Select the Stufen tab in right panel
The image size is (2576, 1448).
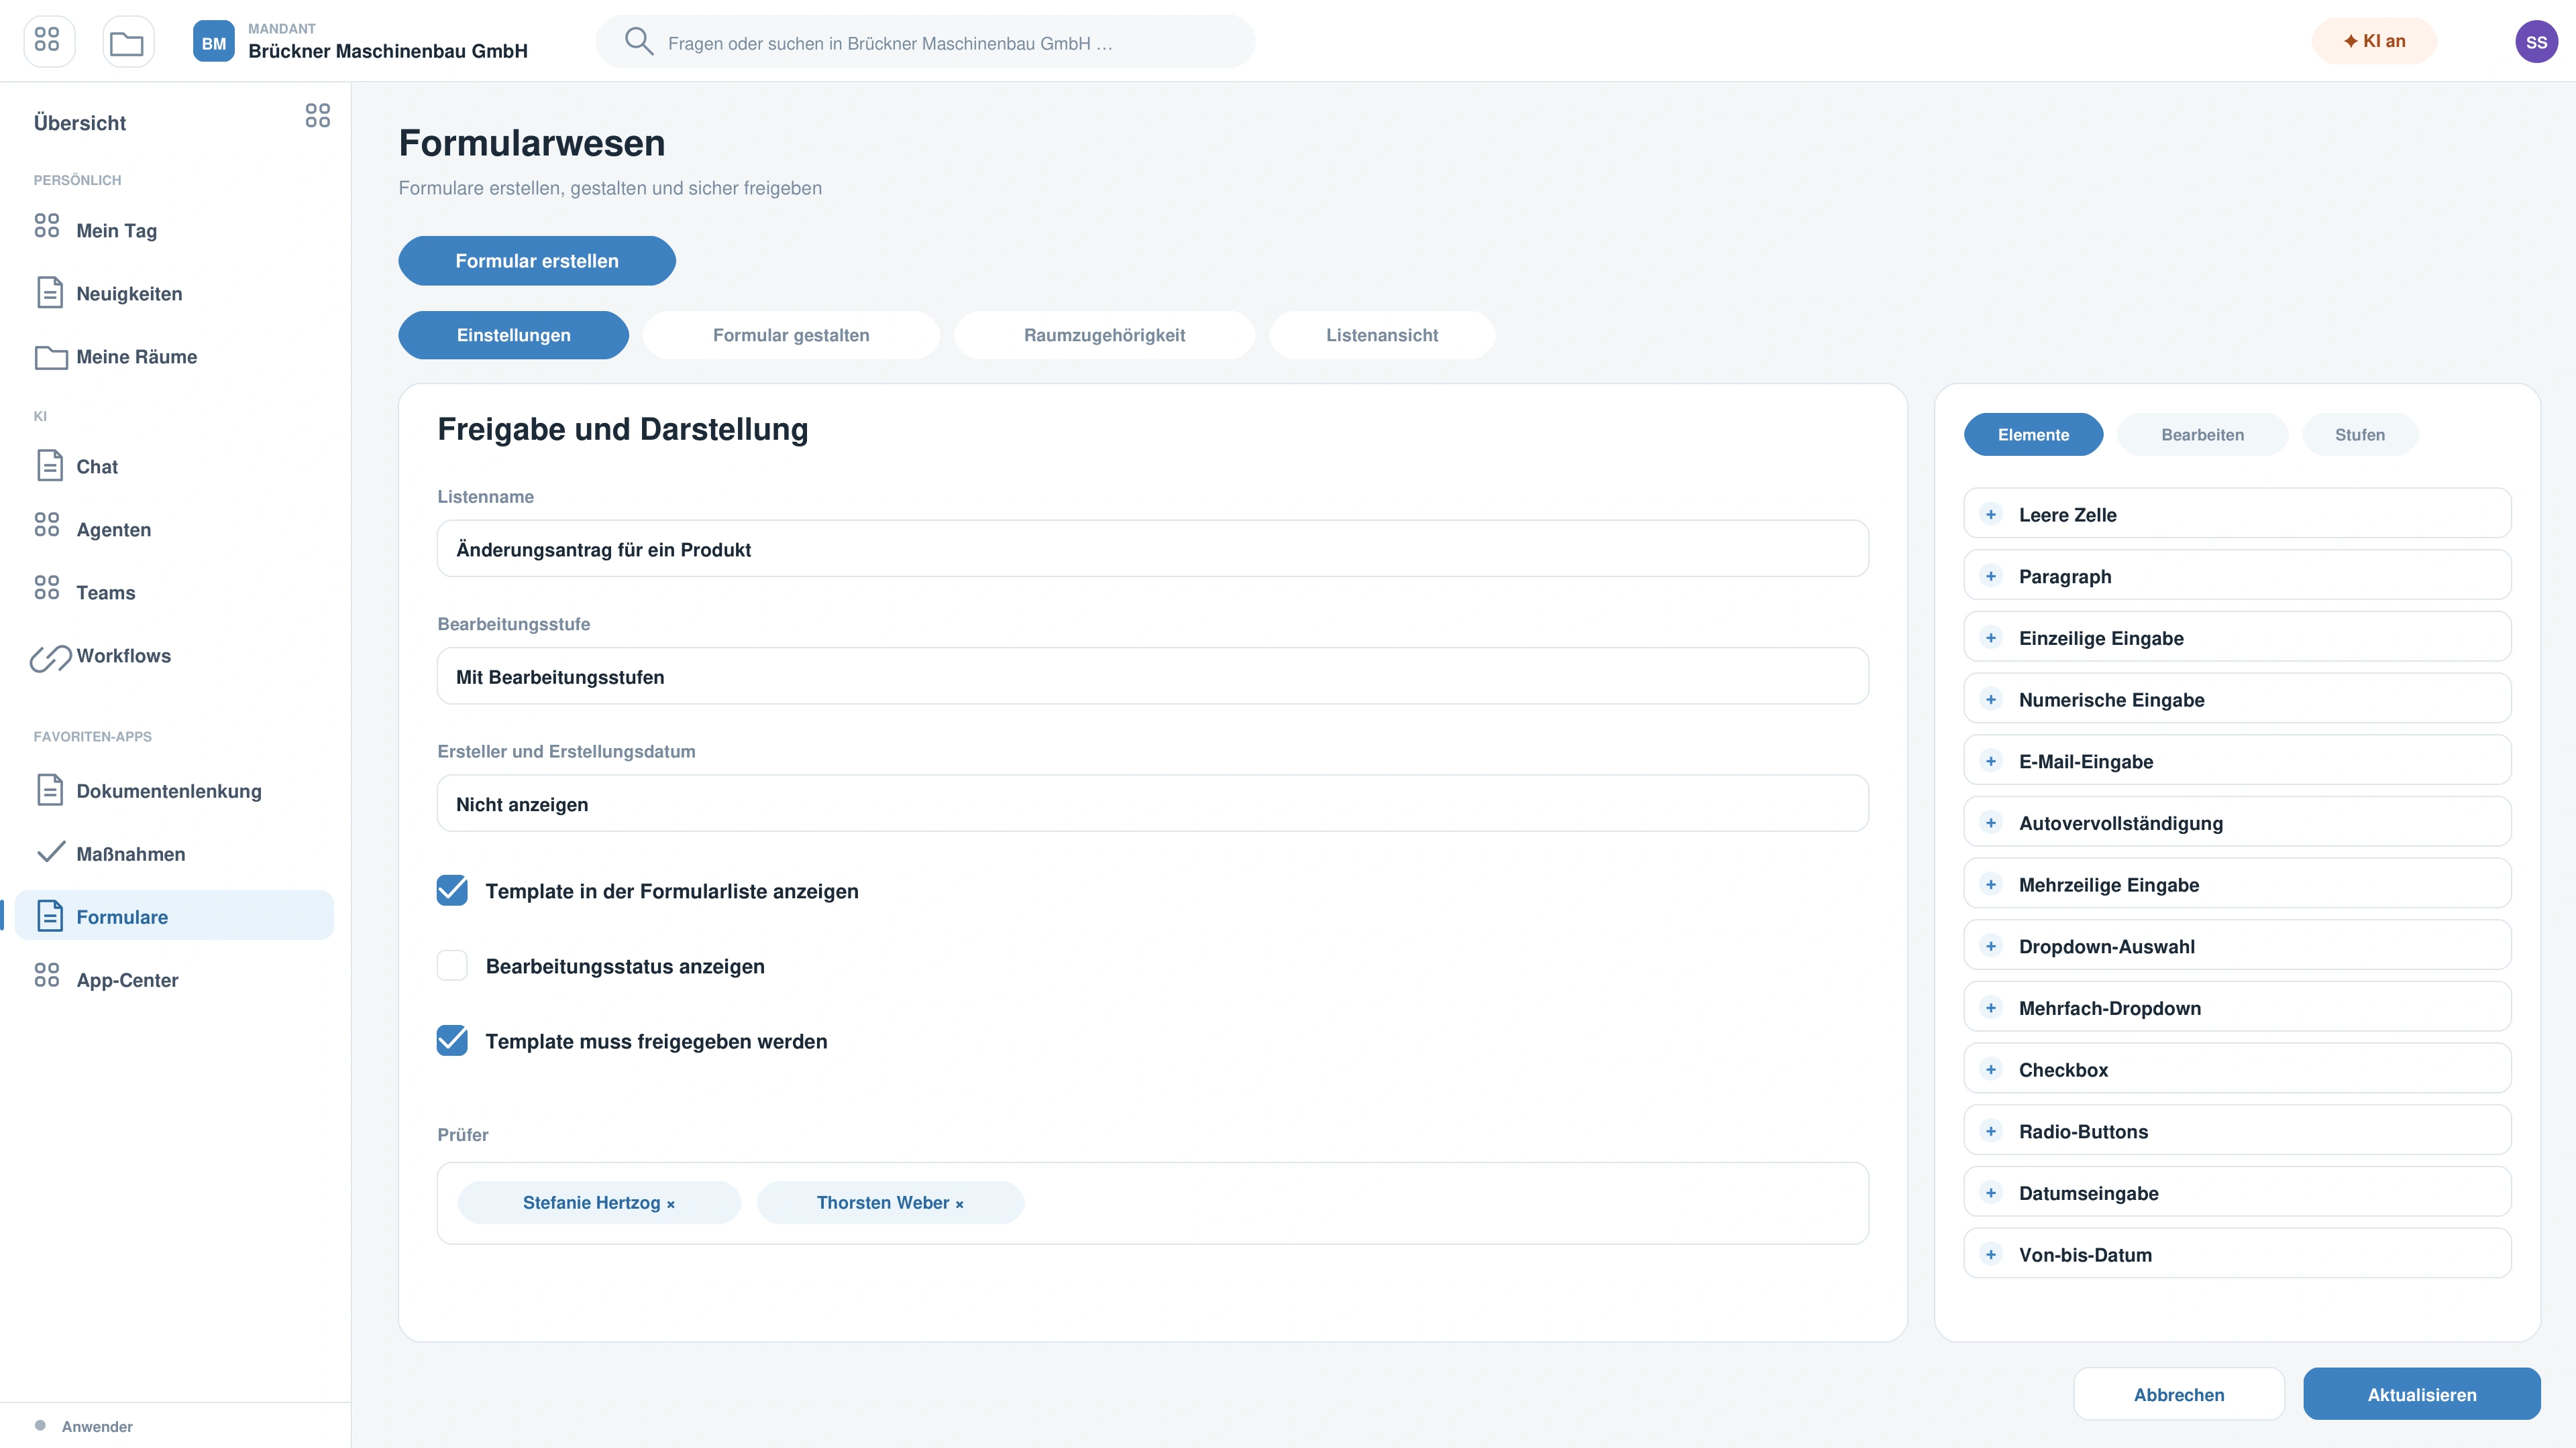click(2359, 434)
